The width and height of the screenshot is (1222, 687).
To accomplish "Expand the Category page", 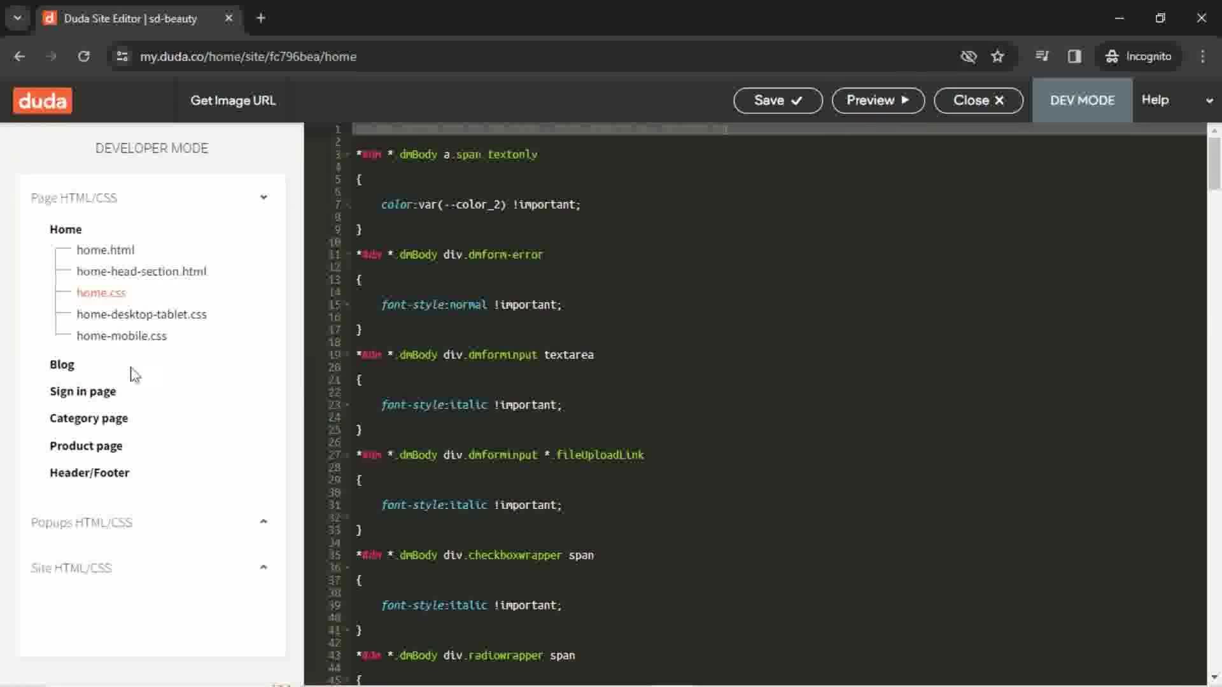I will [88, 419].
